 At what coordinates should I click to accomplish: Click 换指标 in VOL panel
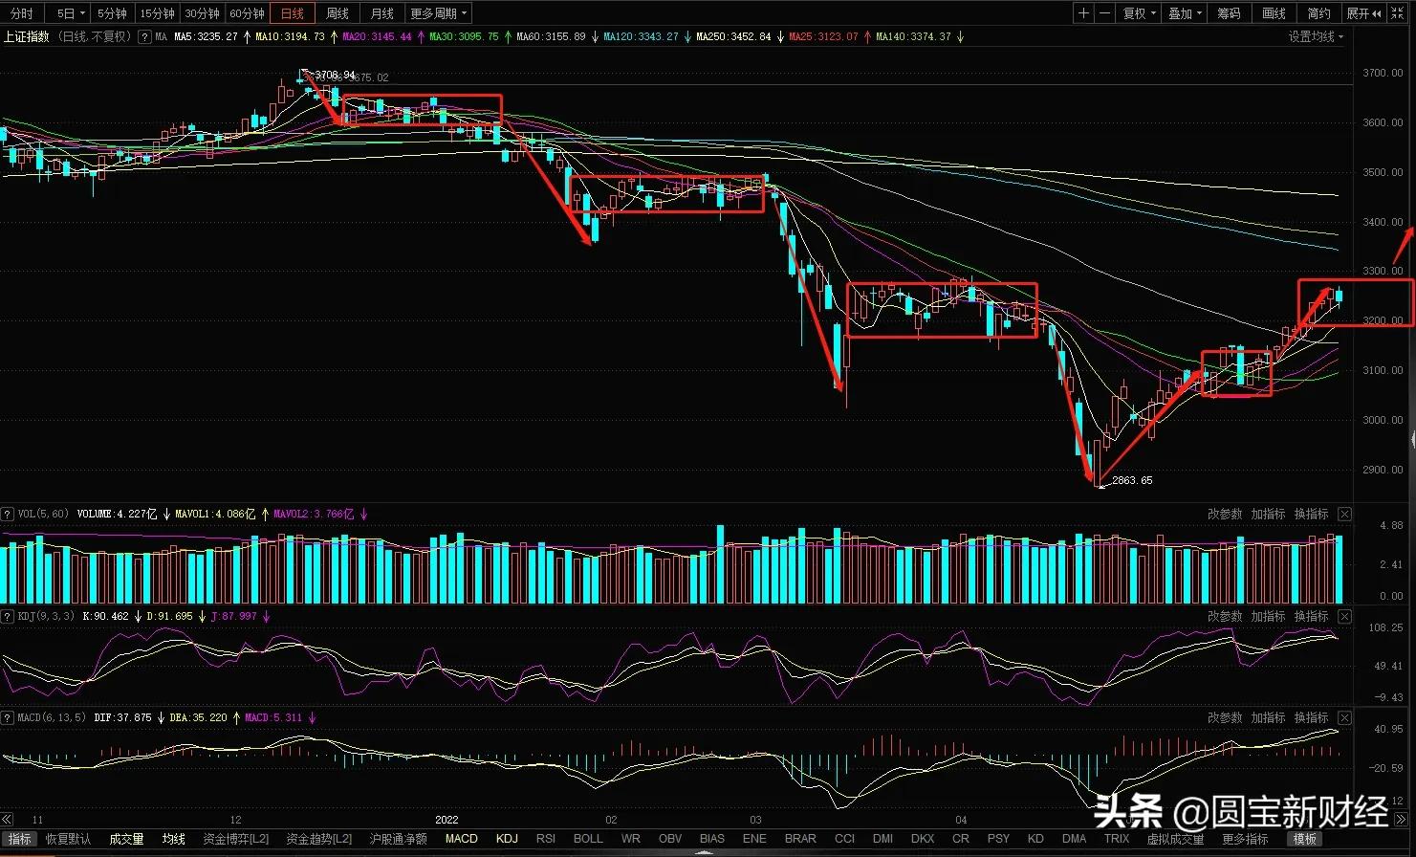coord(1311,515)
